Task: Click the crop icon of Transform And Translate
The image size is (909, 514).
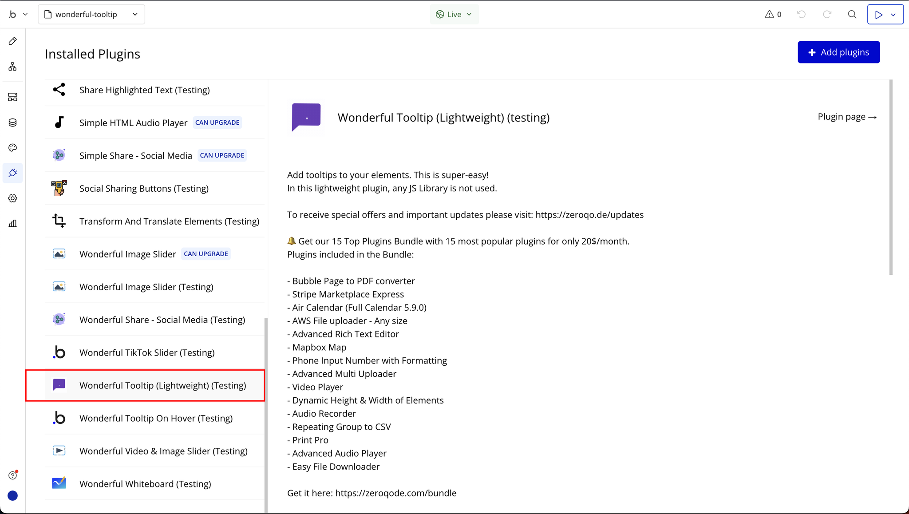Action: [x=59, y=221]
